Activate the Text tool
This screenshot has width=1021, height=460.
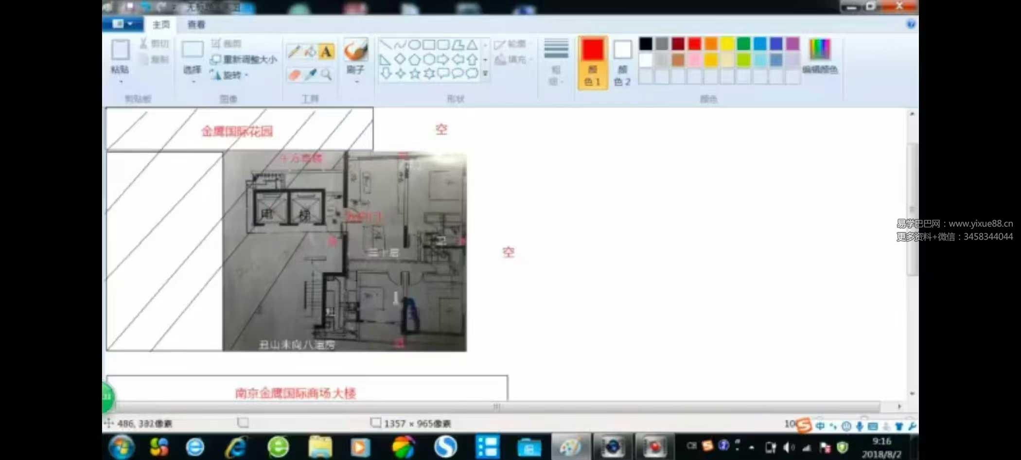(327, 52)
